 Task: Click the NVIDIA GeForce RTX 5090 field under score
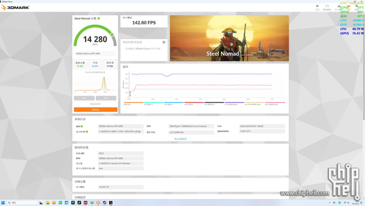[95, 54]
